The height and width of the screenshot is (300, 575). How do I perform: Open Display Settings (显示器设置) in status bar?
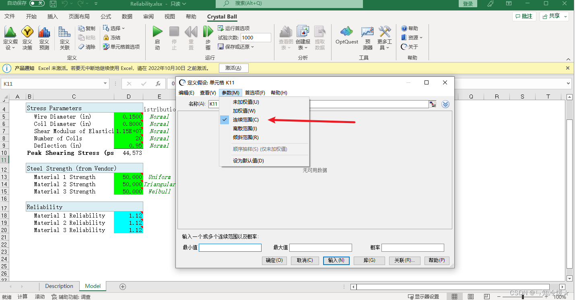423,297
